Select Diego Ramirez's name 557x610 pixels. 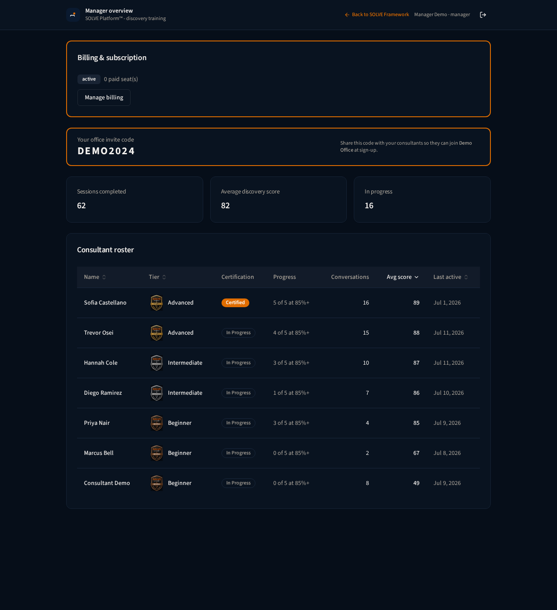(103, 393)
